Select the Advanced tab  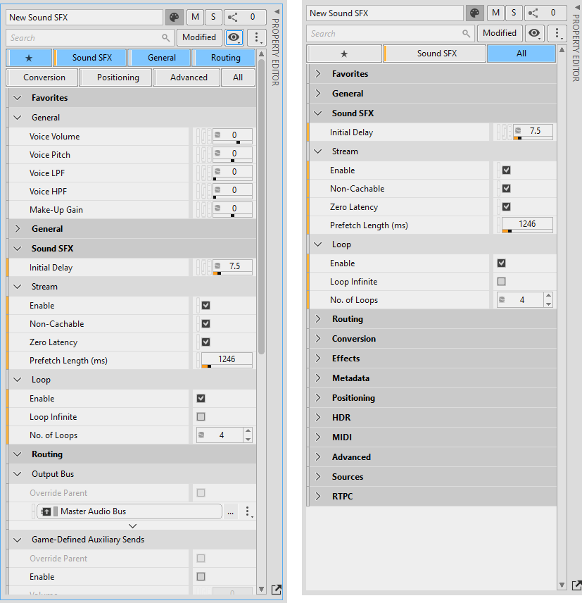point(189,77)
